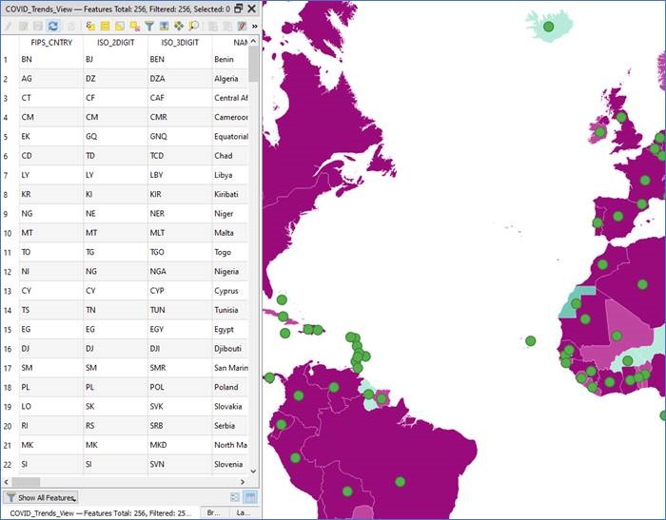The width and height of the screenshot is (666, 520).
Task: Select row 22 by its row number
Action: tap(8, 465)
